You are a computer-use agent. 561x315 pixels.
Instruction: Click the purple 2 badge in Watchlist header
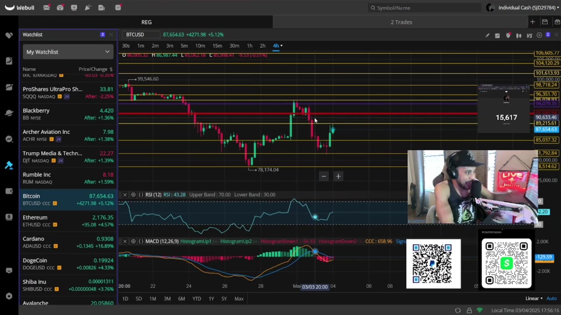click(x=103, y=35)
